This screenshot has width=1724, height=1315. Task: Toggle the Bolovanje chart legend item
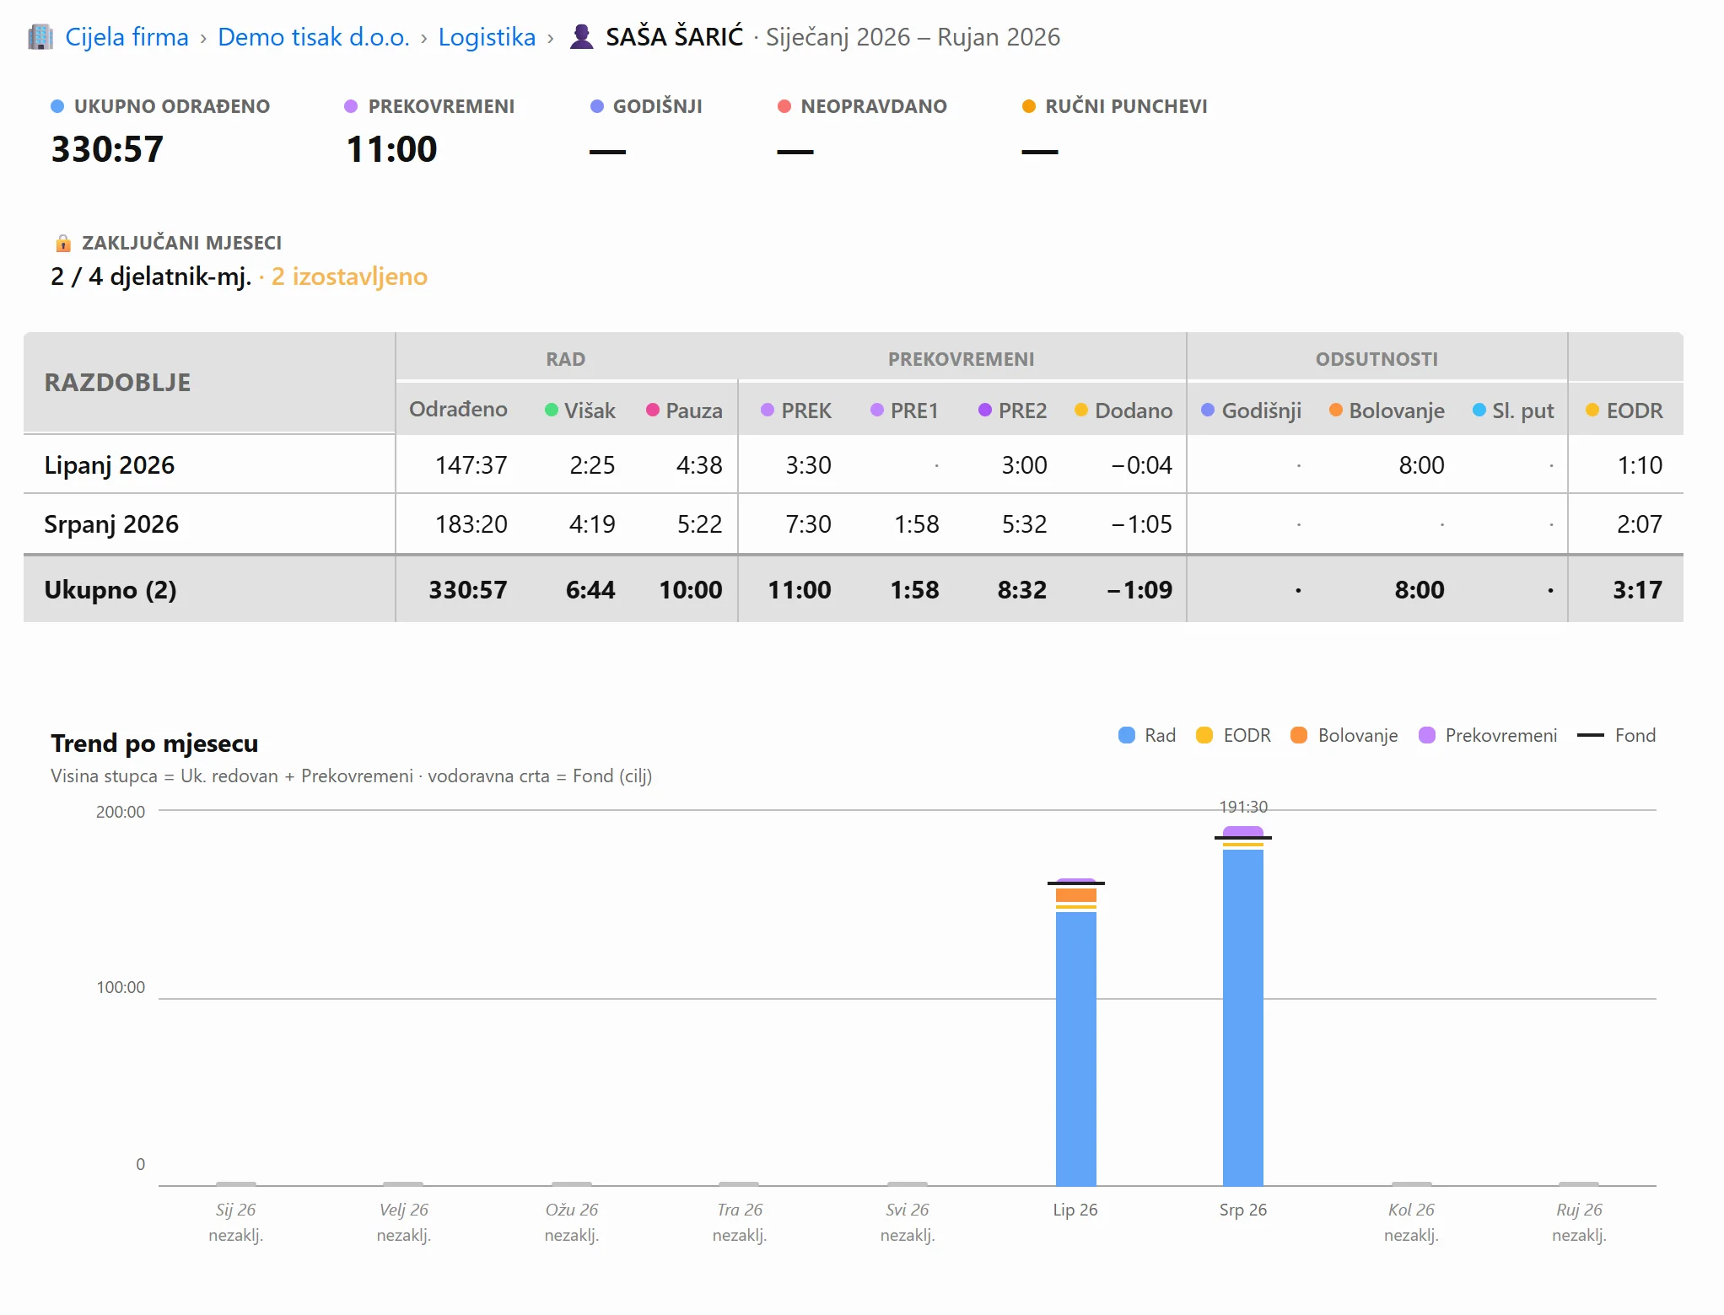(x=1344, y=735)
